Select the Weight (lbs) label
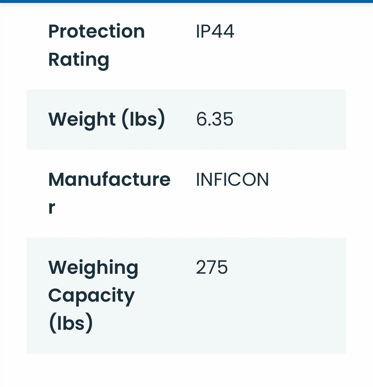Screen dimensions: 373x387 coord(107,119)
